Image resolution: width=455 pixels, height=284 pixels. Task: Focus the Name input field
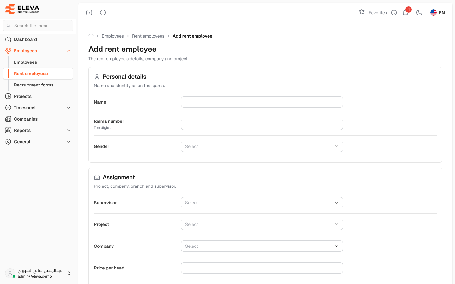(262, 102)
